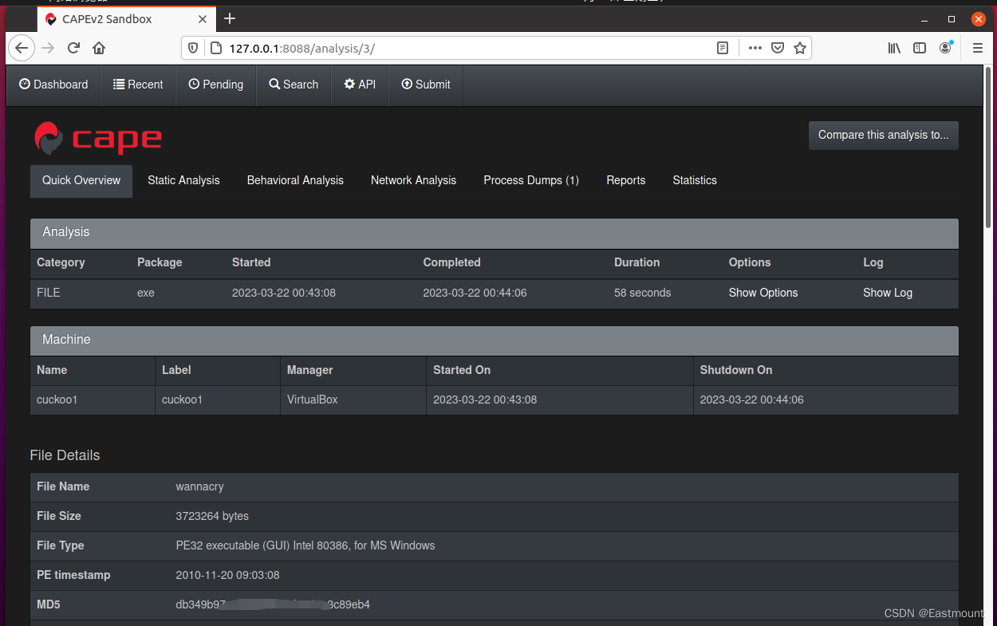997x626 pixels.
Task: Click the browser forward arrow
Action: [48, 48]
